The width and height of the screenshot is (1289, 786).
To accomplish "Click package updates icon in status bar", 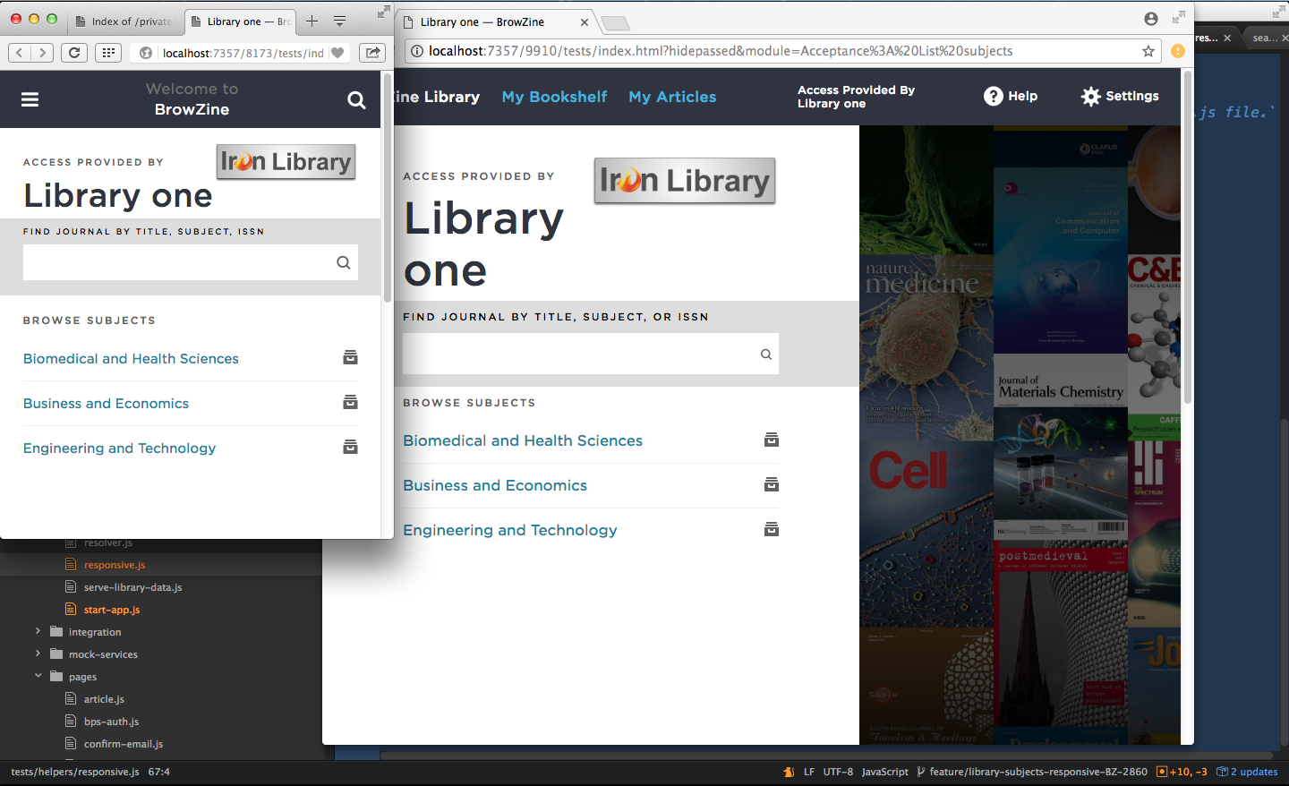I will click(x=1222, y=772).
